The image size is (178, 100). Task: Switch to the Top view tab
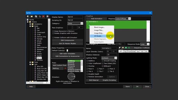(x=125, y=51)
